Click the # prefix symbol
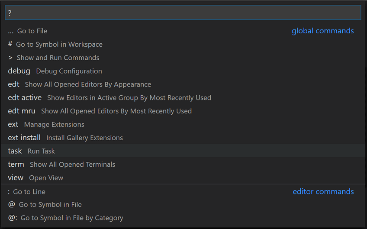The width and height of the screenshot is (367, 229). coord(10,45)
